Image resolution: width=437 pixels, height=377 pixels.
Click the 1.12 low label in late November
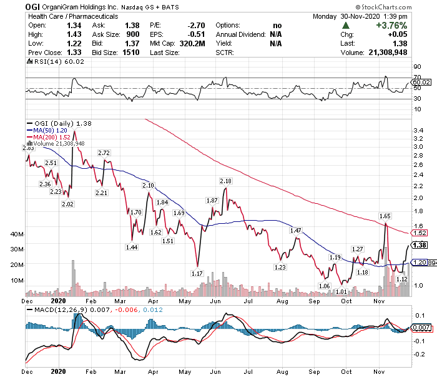tap(402, 279)
